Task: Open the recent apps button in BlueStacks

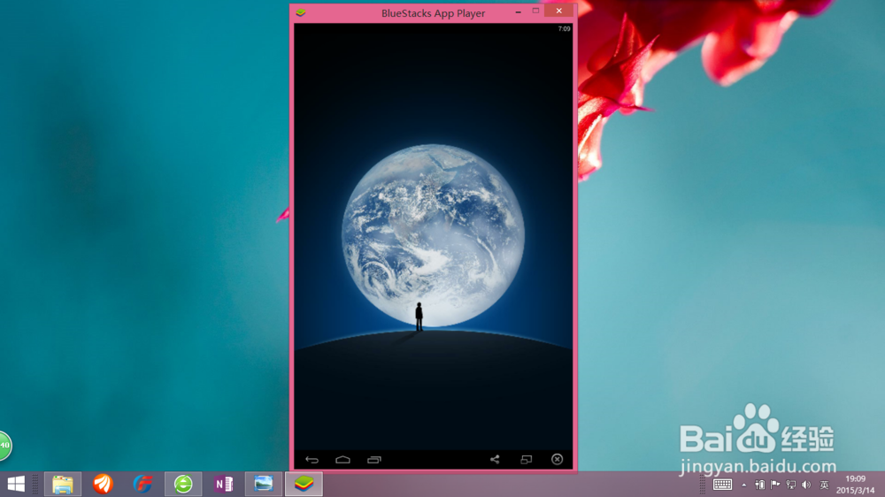Action: [374, 460]
